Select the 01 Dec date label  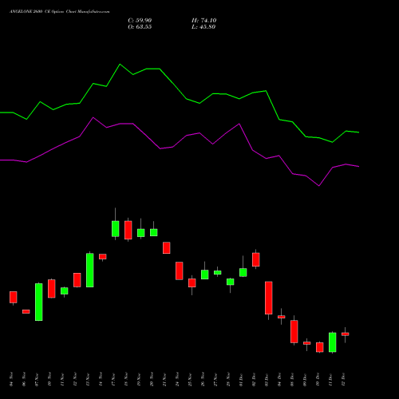point(241,379)
